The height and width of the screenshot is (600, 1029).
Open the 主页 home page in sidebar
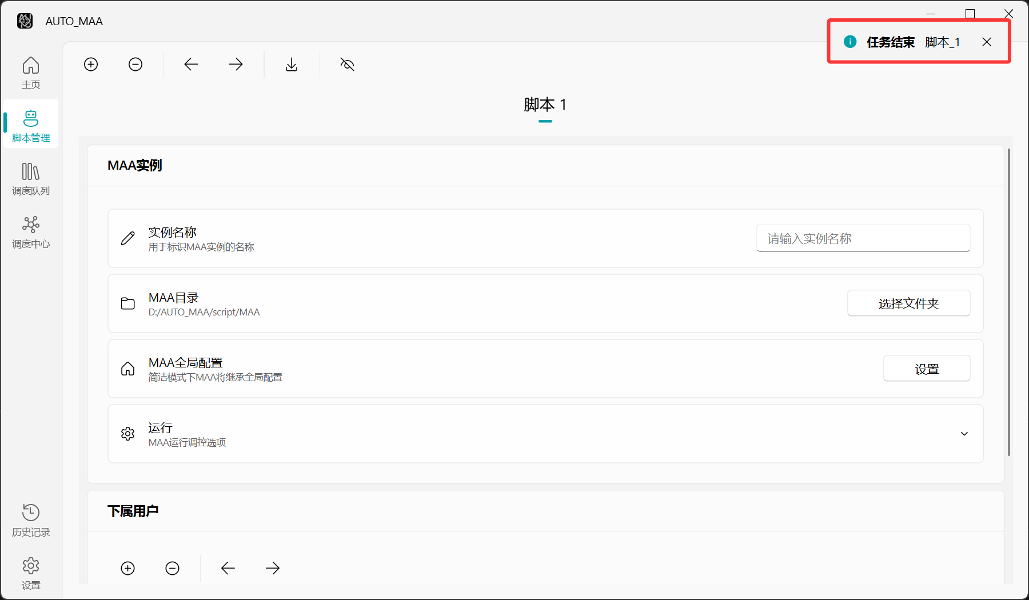click(31, 73)
